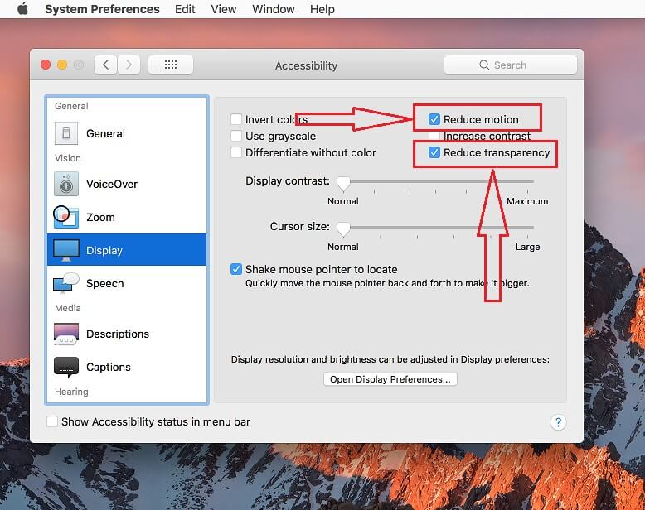Open the Window menu
This screenshot has height=510, width=645.
(273, 9)
